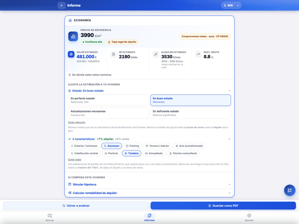Switch to the Buscar tab
This screenshot has height=224, width=299.
pyautogui.click(x=50, y=218)
